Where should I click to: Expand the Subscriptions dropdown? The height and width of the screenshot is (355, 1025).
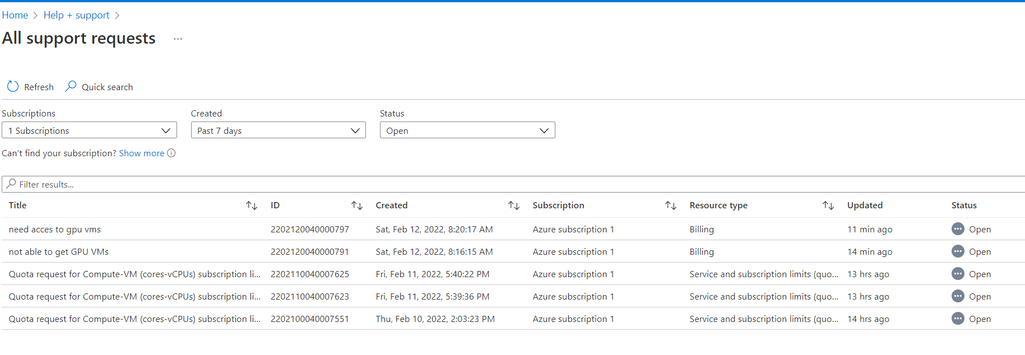coord(89,130)
